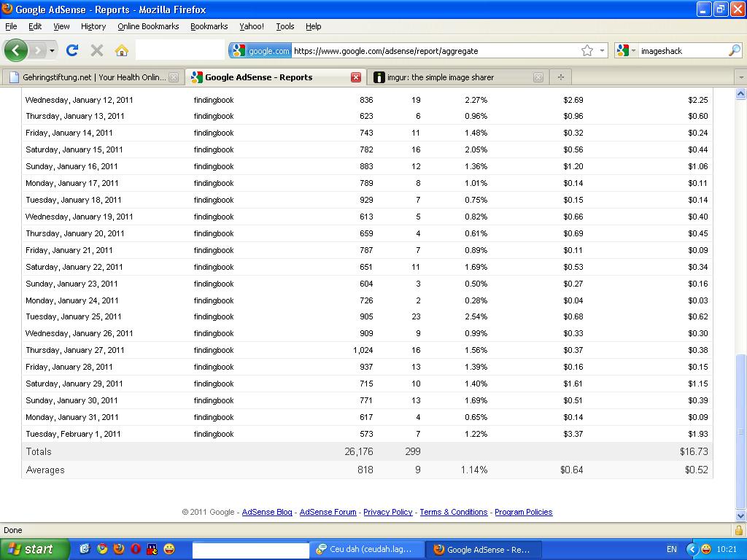747x560 pixels.
Task: Click the Privacy Policy link
Action: point(387,512)
